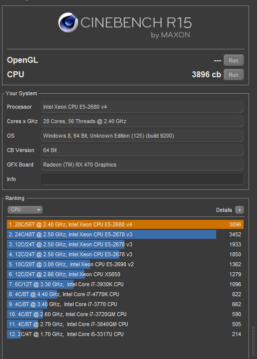This screenshot has height=359, width=257.
Task: Open the CPU ranking dropdown
Action: pos(25,210)
